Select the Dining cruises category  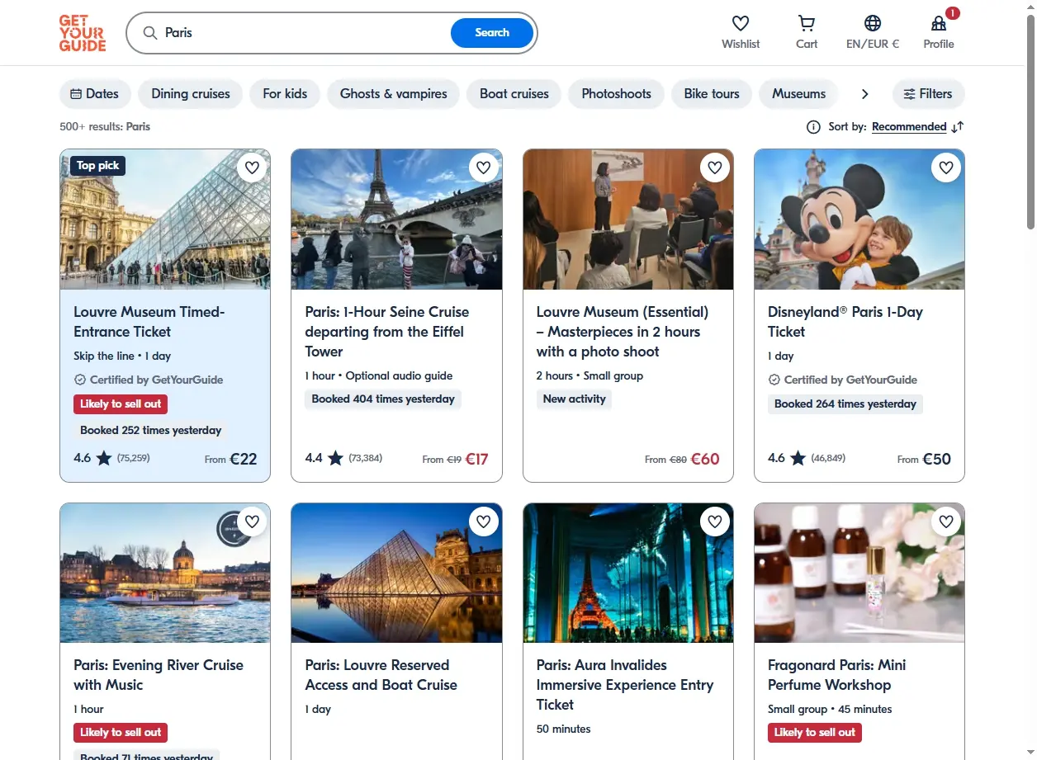pyautogui.click(x=191, y=94)
